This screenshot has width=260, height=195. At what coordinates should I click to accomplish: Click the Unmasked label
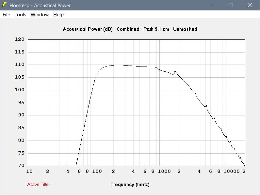185,29
